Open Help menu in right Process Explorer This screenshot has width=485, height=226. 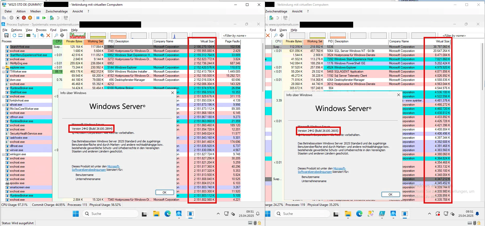point(294,30)
